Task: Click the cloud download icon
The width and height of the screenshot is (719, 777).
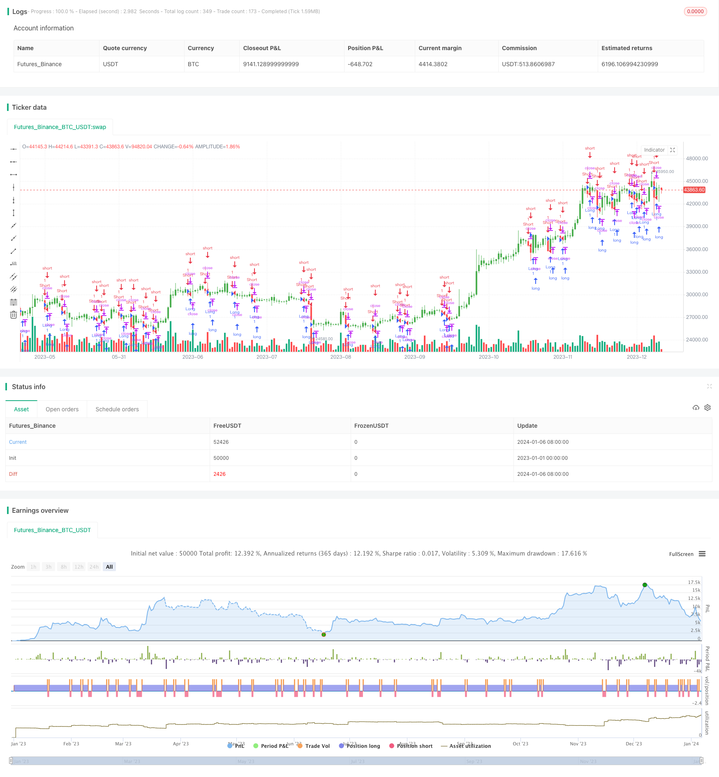Action: pyautogui.click(x=696, y=408)
